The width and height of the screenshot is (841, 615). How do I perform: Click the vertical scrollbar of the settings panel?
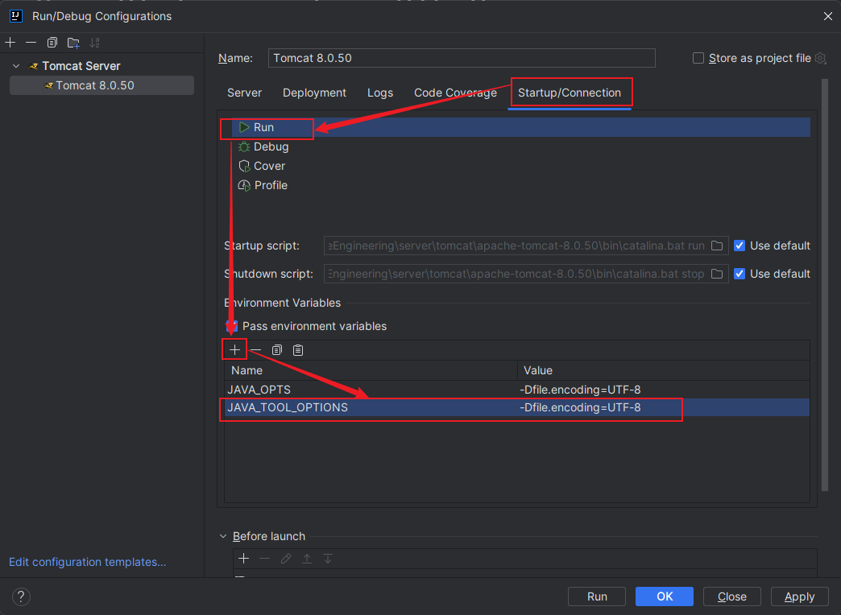pyautogui.click(x=825, y=284)
